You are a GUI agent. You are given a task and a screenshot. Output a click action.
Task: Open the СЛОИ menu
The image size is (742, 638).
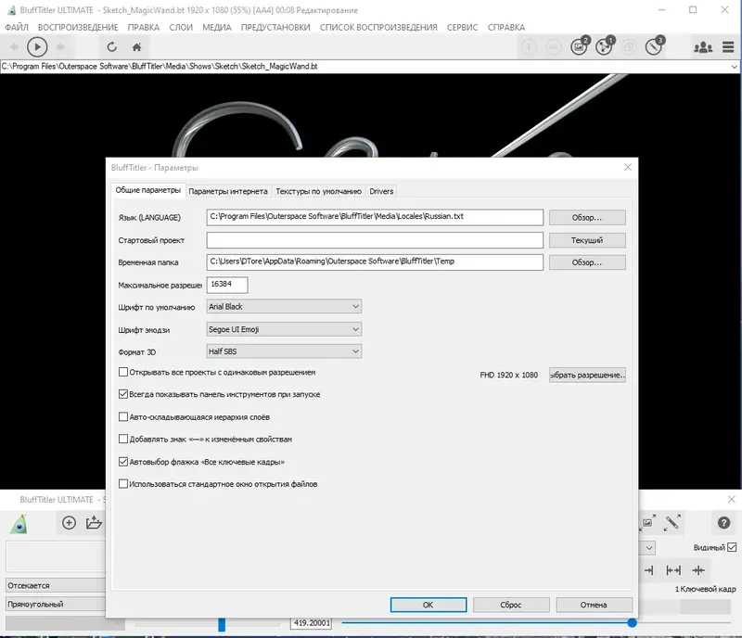pyautogui.click(x=181, y=27)
